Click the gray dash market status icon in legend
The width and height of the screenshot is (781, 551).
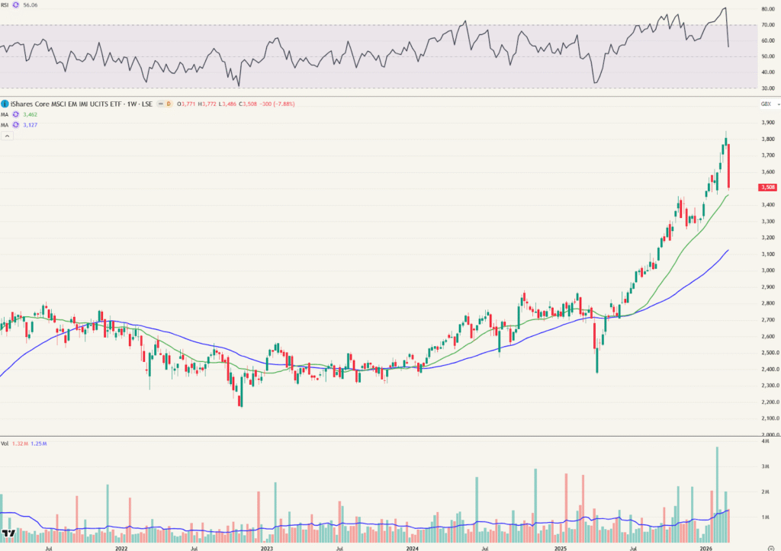pos(161,104)
